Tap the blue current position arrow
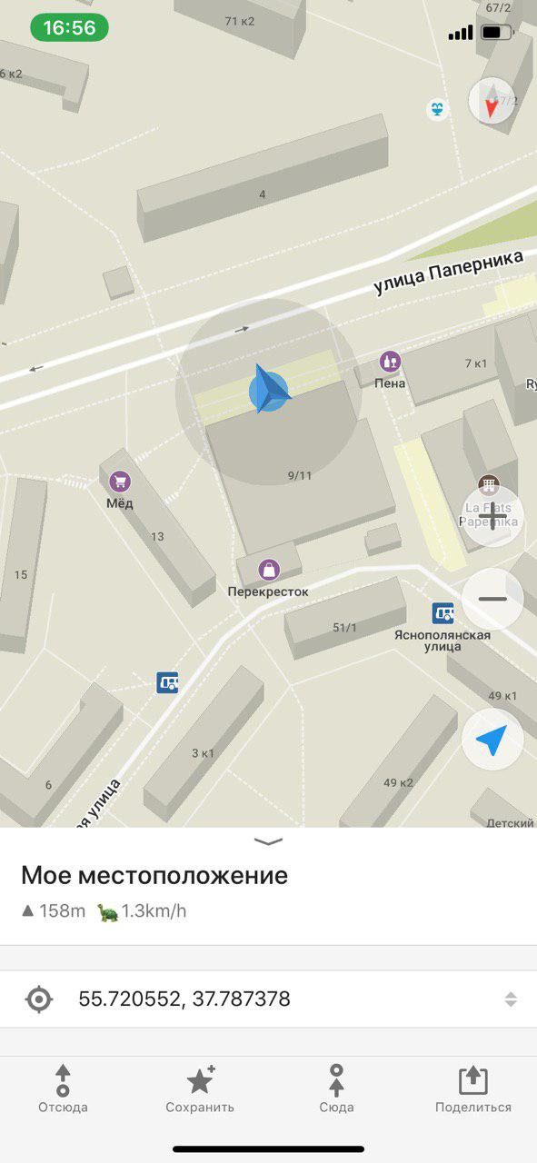The height and width of the screenshot is (1163, 537). [269, 389]
